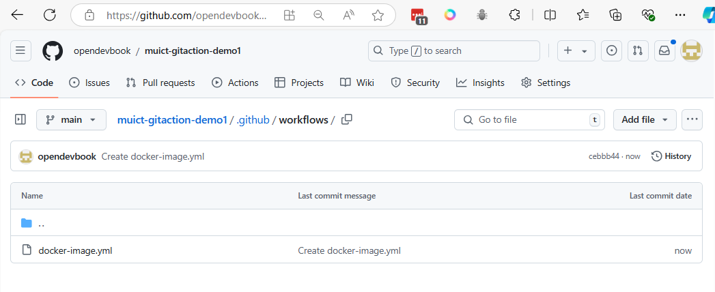Image resolution: width=715 pixels, height=292 pixels.
Task: Toggle the file tree side panel
Action: 20,120
